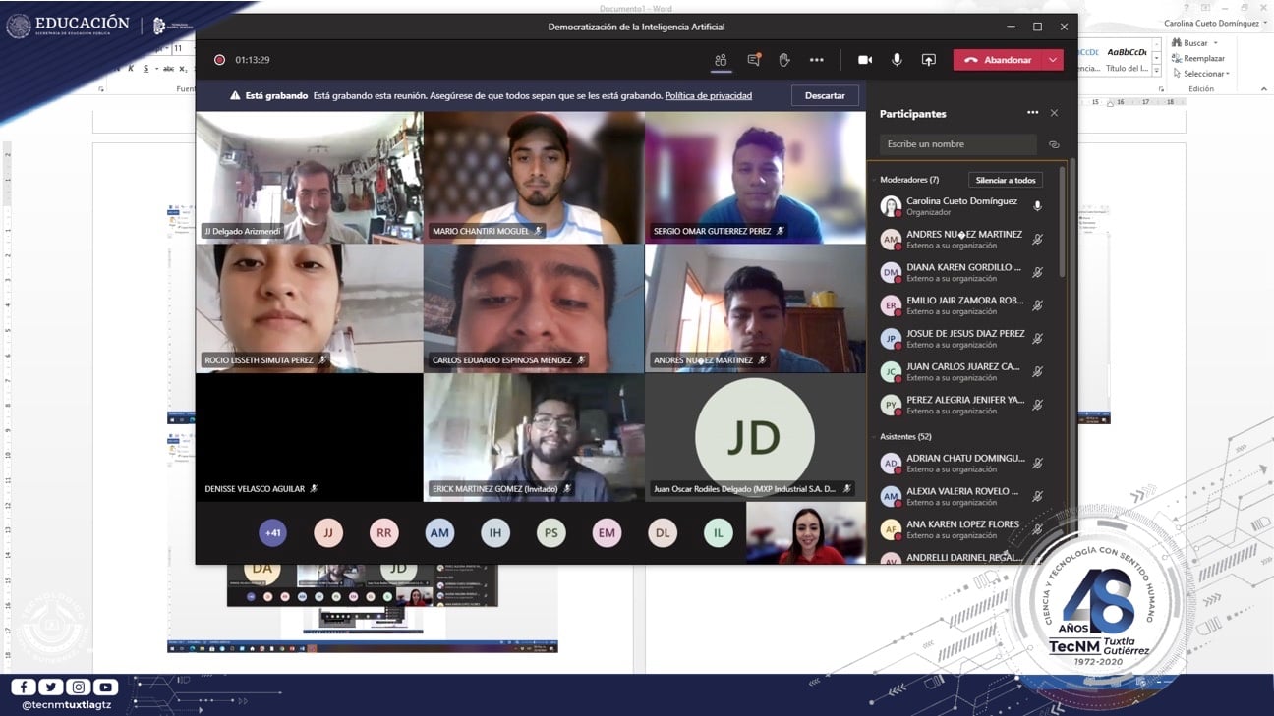Image resolution: width=1274 pixels, height=716 pixels.
Task: Click muted mic icon for ANDRES NUÑEZ MARTINEZ in list
Action: click(1037, 240)
